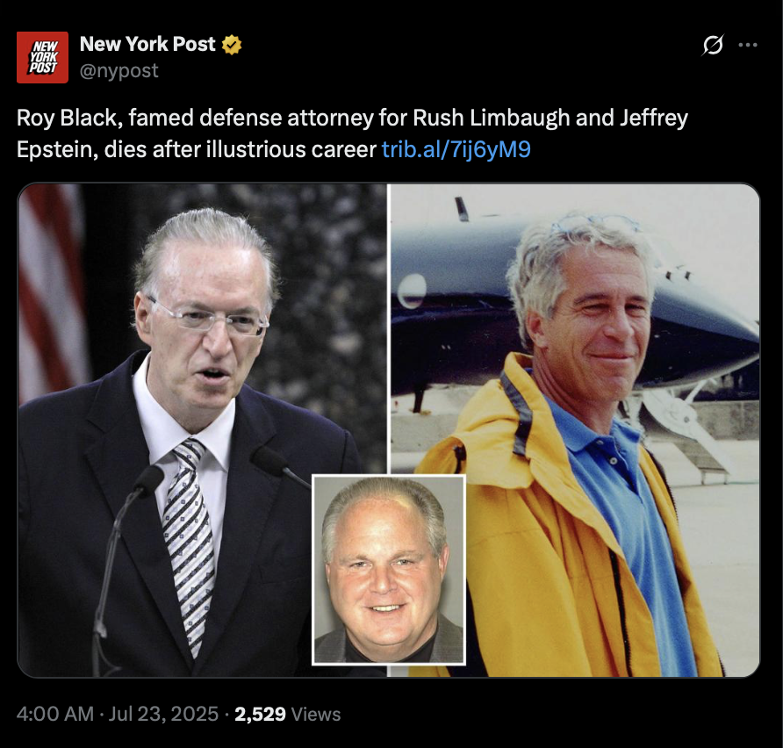Open the Grok explain-post icon

(x=713, y=45)
